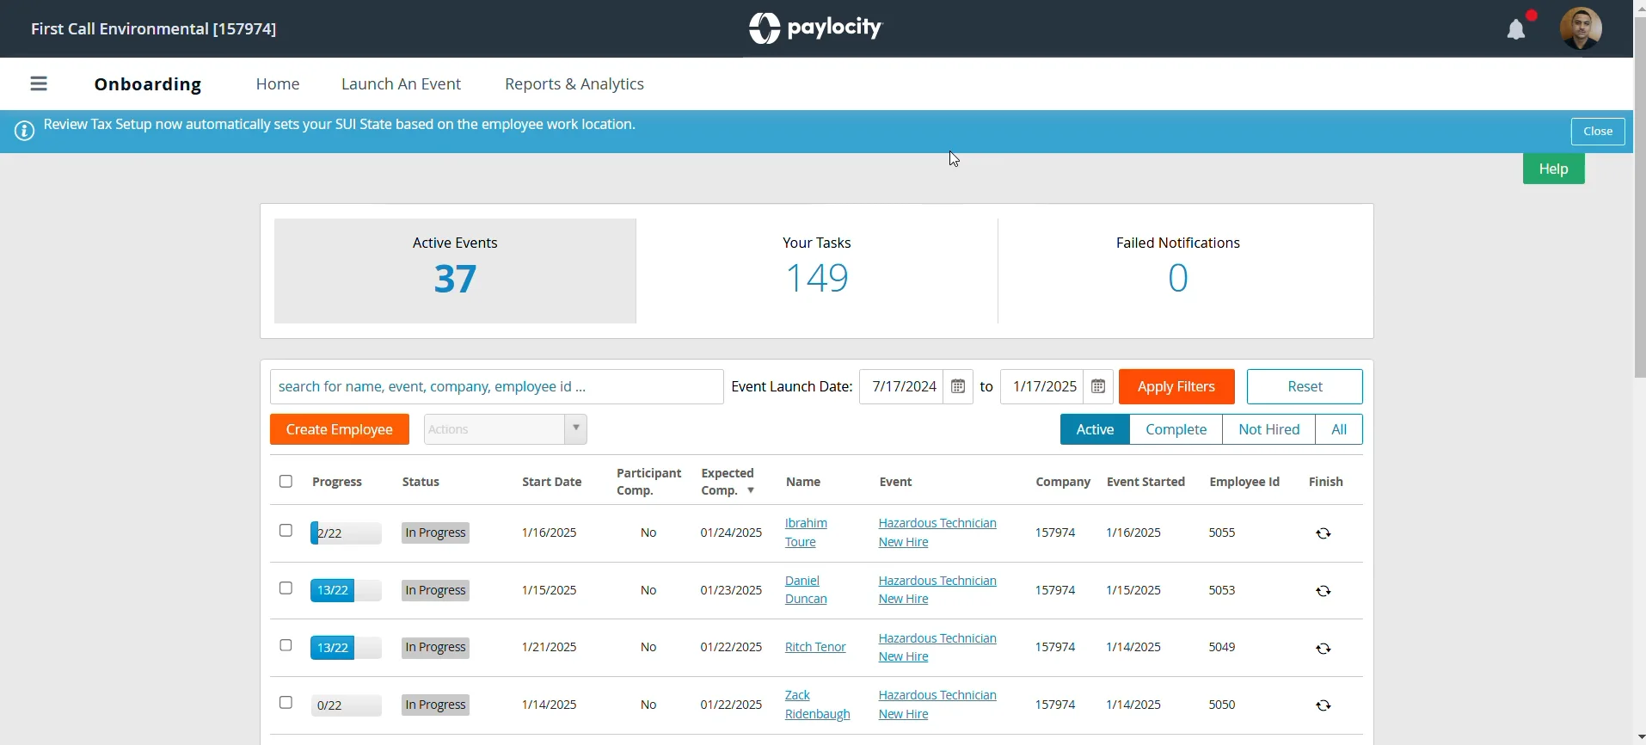Click the Paylocity logo

tap(815, 28)
